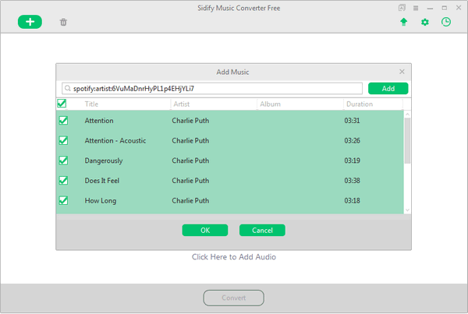Click the Cancel button

(262, 230)
